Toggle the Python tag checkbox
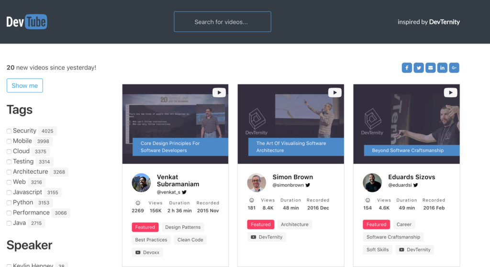The height and width of the screenshot is (267, 490). click(x=9, y=202)
